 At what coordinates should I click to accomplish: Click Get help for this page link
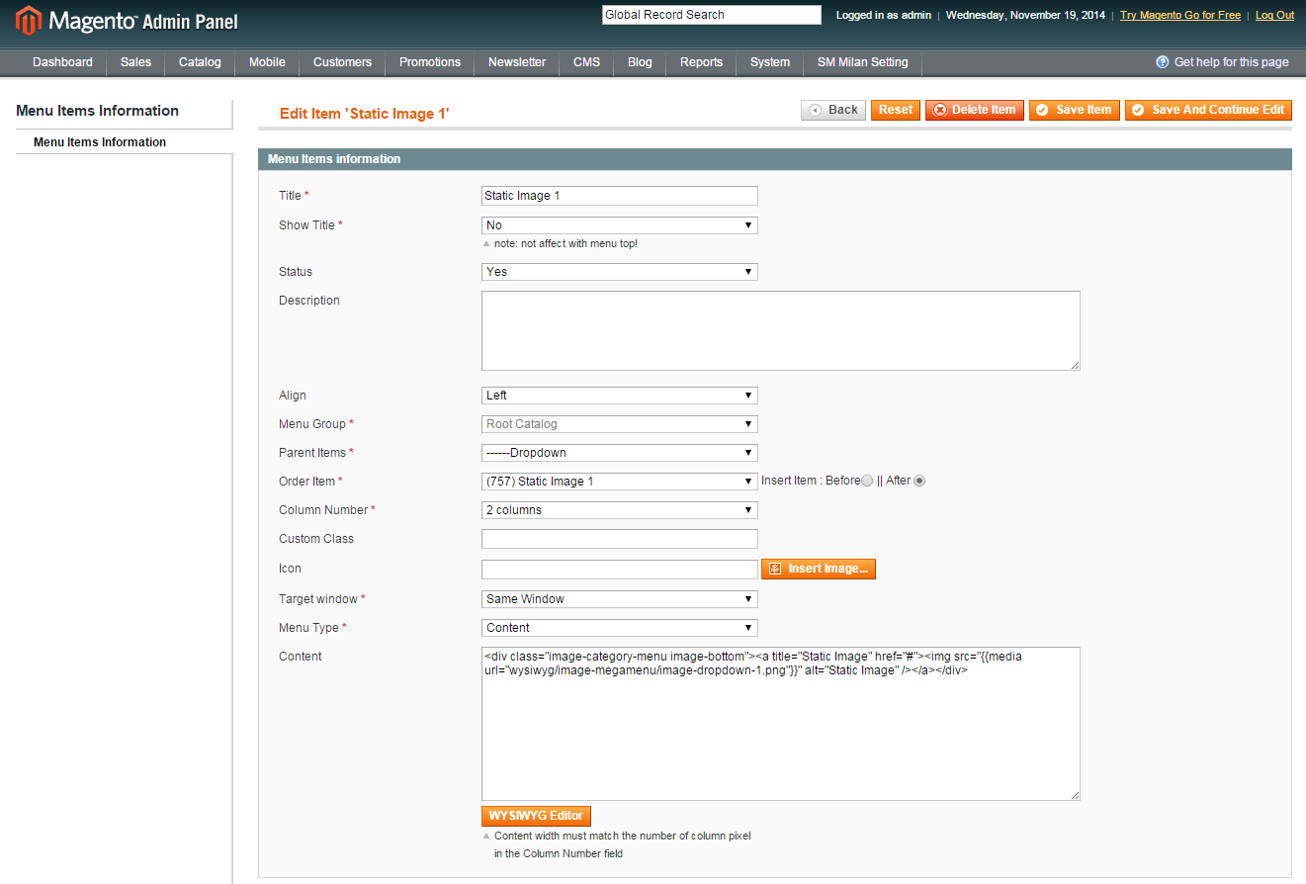1231,62
